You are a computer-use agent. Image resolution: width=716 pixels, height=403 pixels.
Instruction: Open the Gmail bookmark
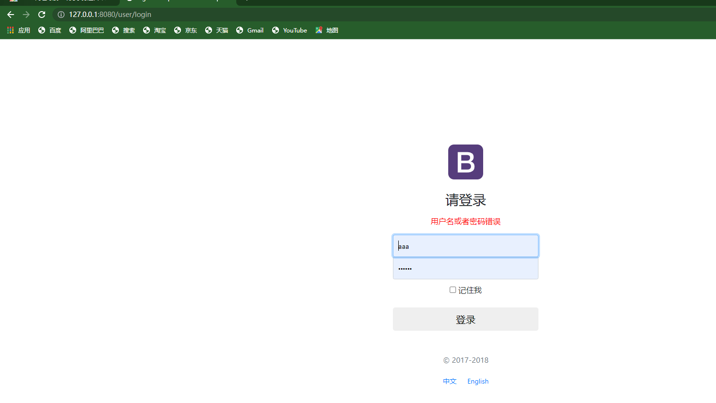pos(254,30)
